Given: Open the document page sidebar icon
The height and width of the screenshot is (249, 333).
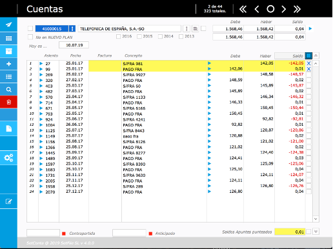Looking at the screenshot, I should (x=8, y=128).
